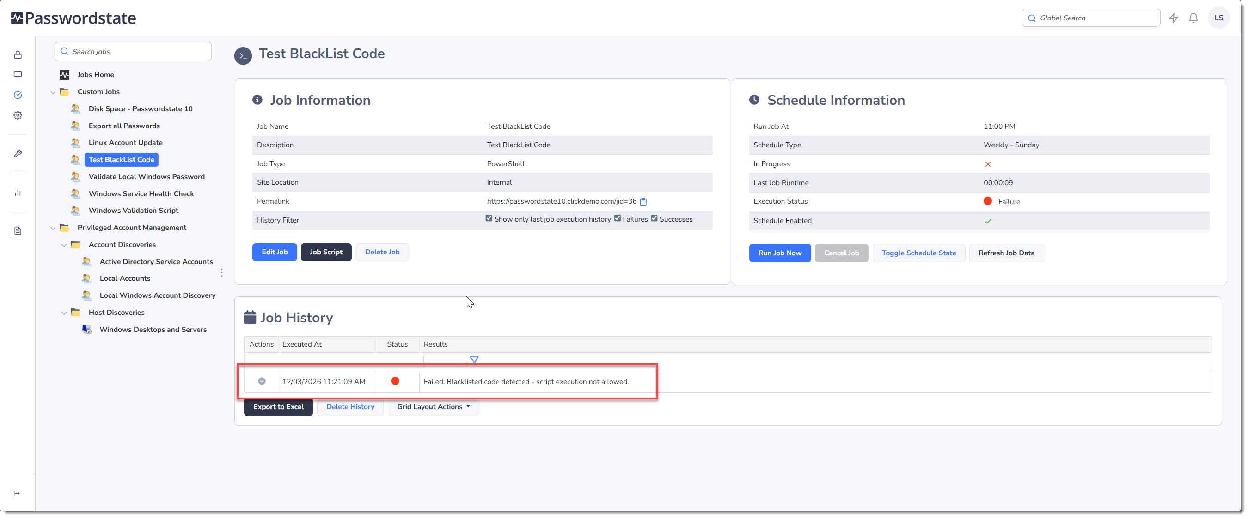
Task: Click the Host Discoveries folder icon
Action: pos(76,312)
